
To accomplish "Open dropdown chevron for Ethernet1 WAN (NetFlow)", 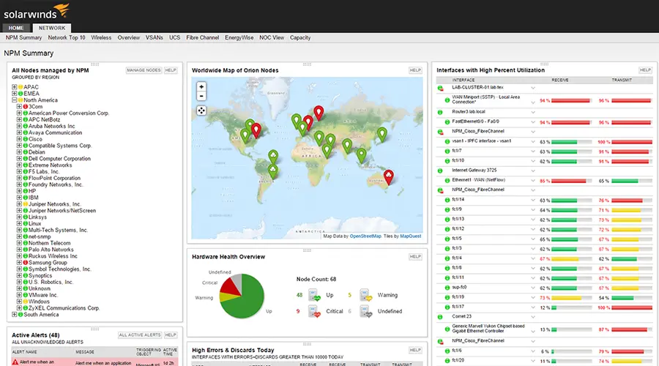I will tap(533, 181).
